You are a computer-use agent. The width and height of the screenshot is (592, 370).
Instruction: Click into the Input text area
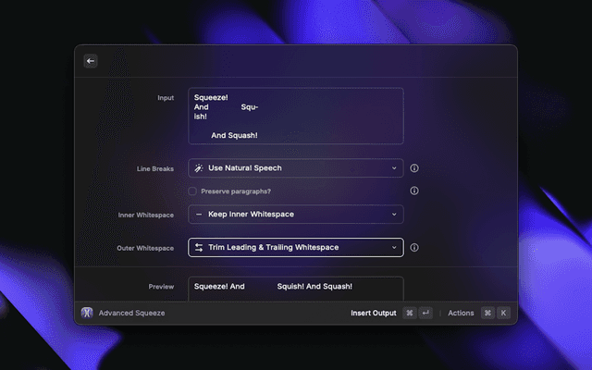tap(296, 116)
